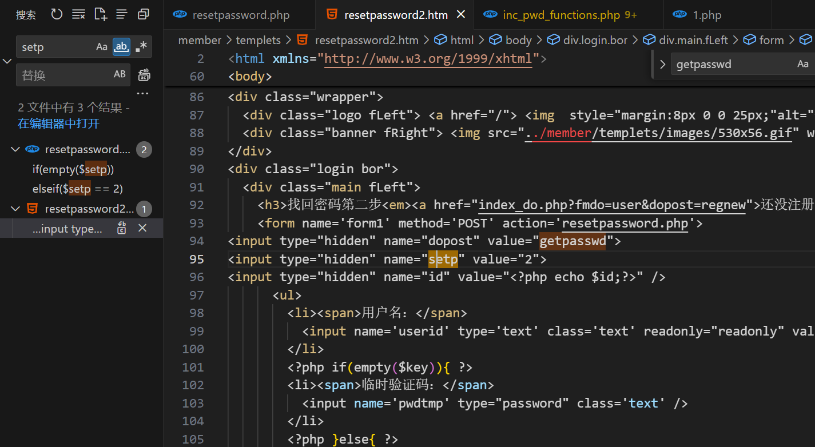The height and width of the screenshot is (447, 815).
Task: Select the resetpassword2.htm editor tab
Action: 396,15
